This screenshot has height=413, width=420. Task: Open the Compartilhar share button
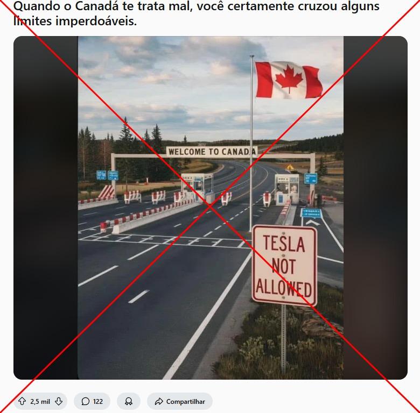pos(180,401)
